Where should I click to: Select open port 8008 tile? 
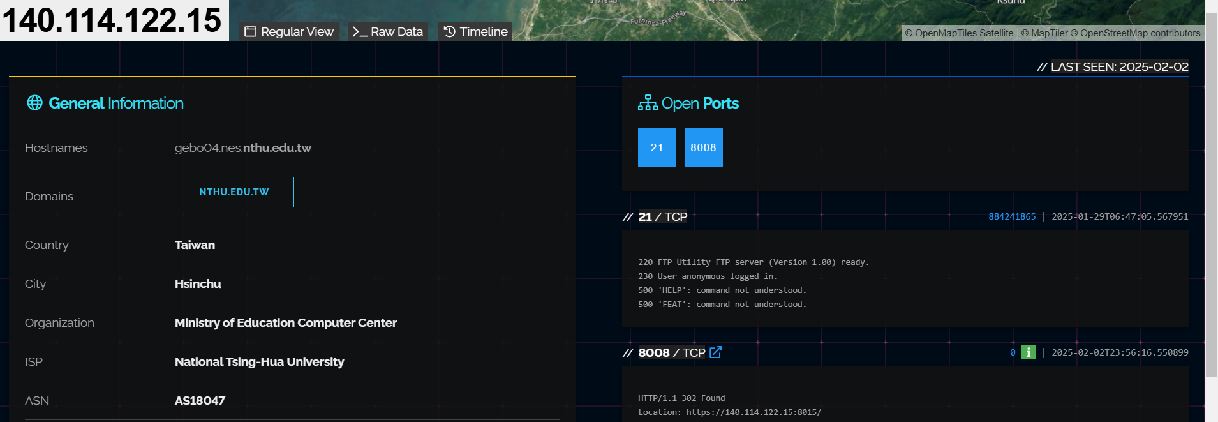pyautogui.click(x=704, y=147)
